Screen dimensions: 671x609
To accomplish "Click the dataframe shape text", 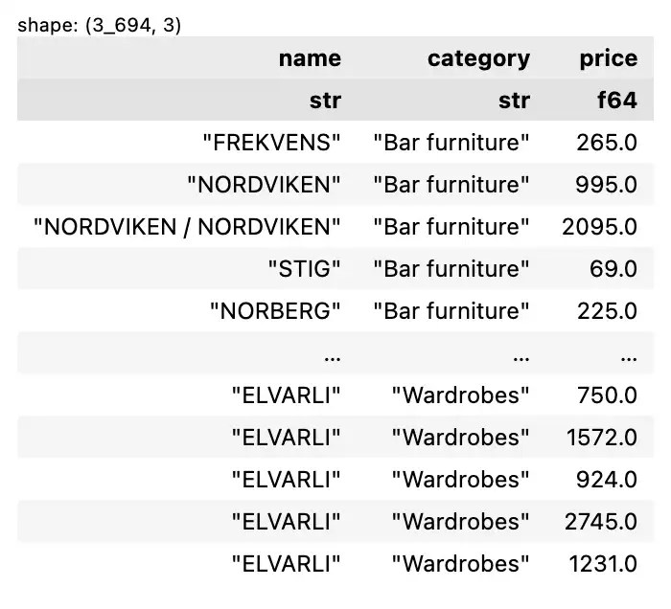I will point(100,26).
